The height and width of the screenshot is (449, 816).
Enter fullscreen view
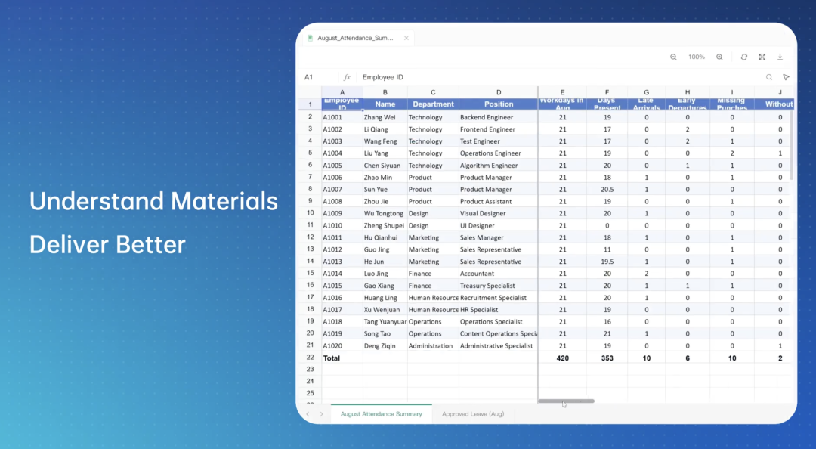[762, 57]
